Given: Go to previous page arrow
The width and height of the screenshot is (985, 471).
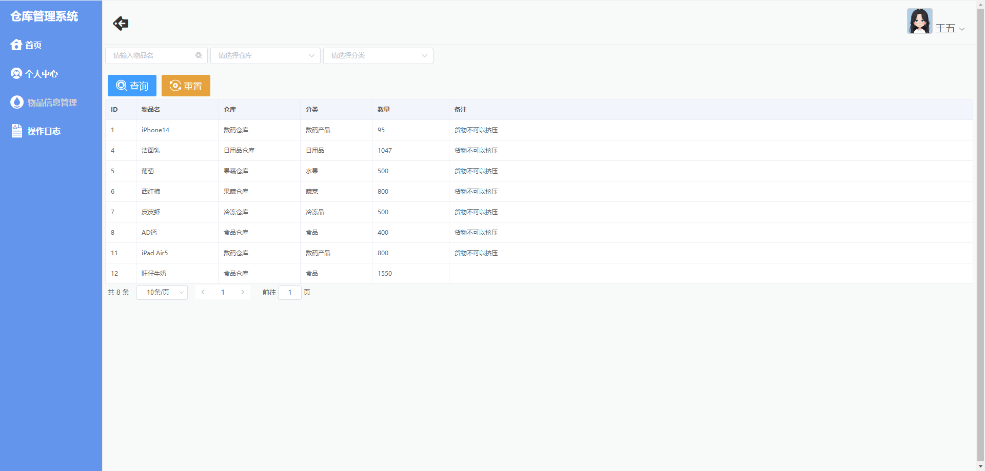Looking at the screenshot, I should (203, 292).
